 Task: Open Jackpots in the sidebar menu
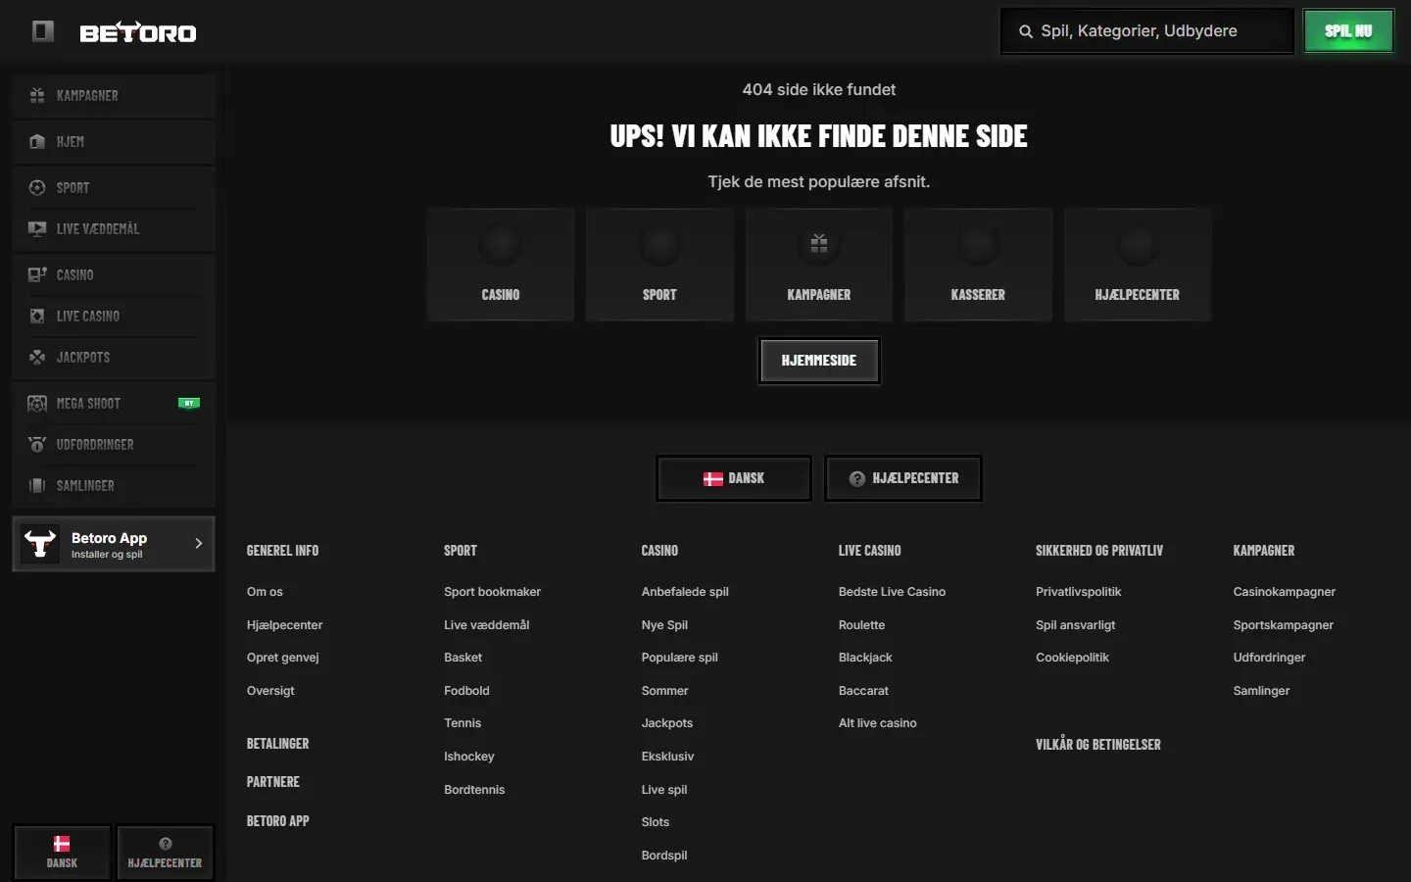pos(114,357)
